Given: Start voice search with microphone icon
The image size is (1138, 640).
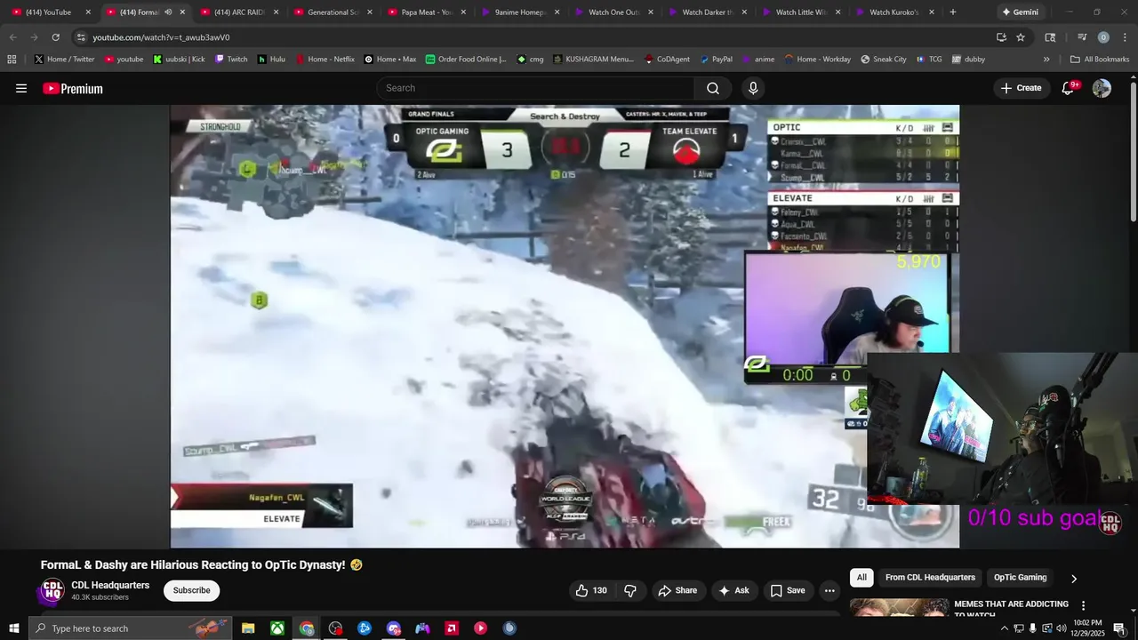Looking at the screenshot, I should [753, 88].
